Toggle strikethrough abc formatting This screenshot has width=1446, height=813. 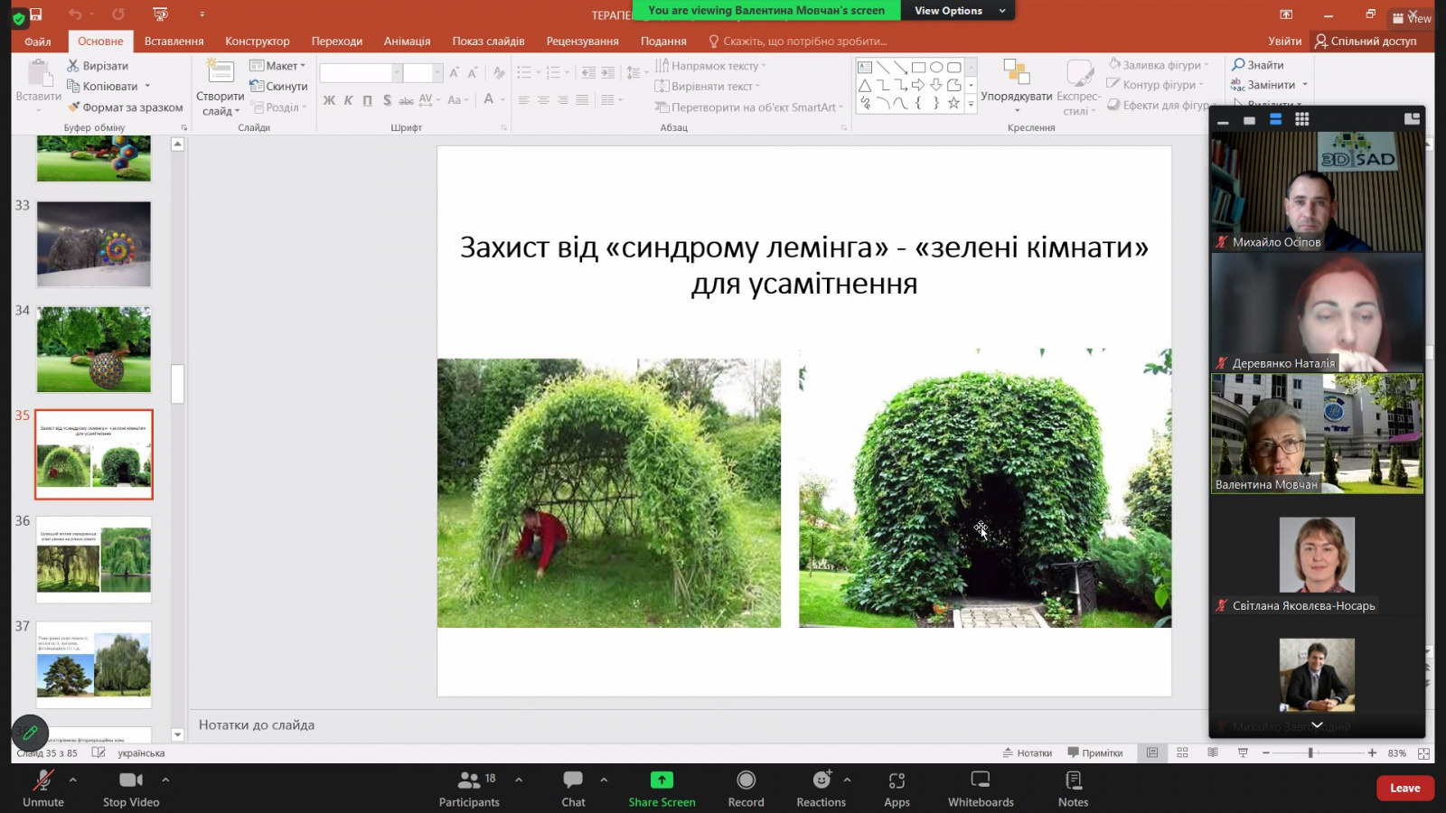407,100
